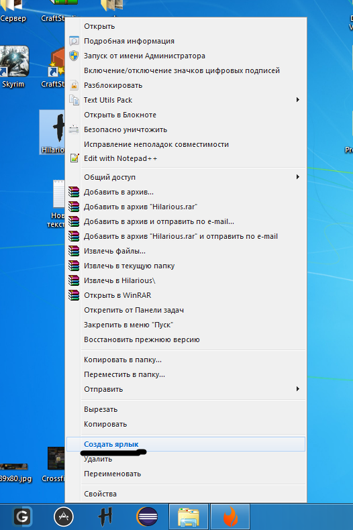
Task: Choose Добавить в архив "Hilarious.rar"
Action: [x=186, y=207]
